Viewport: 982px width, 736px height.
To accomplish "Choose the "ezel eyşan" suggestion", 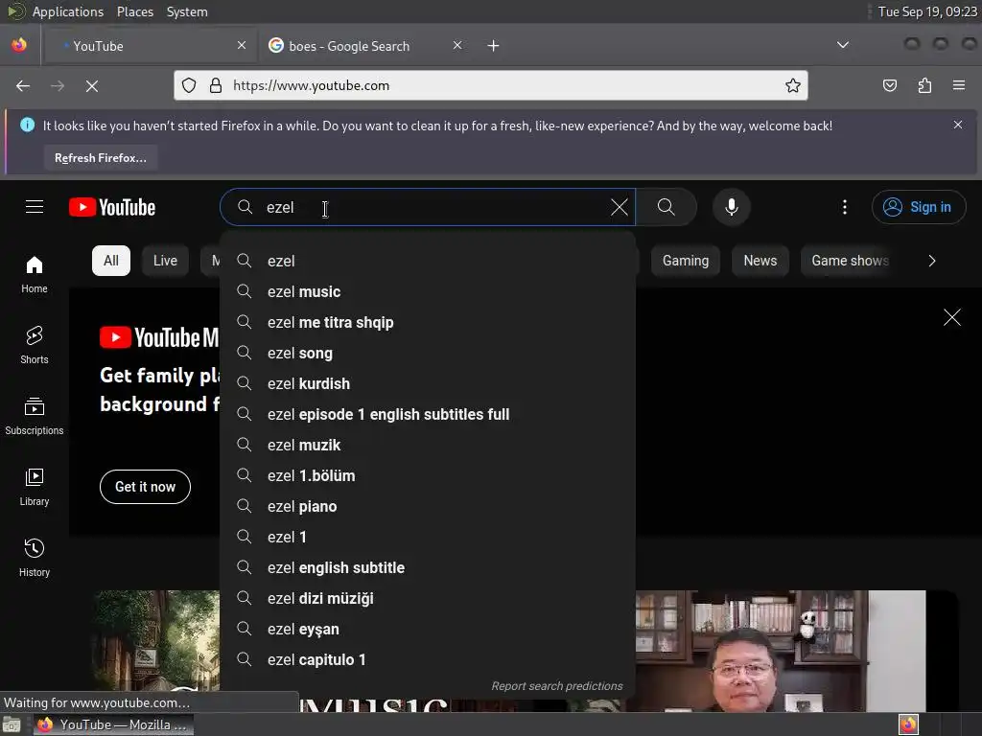I will [x=428, y=629].
